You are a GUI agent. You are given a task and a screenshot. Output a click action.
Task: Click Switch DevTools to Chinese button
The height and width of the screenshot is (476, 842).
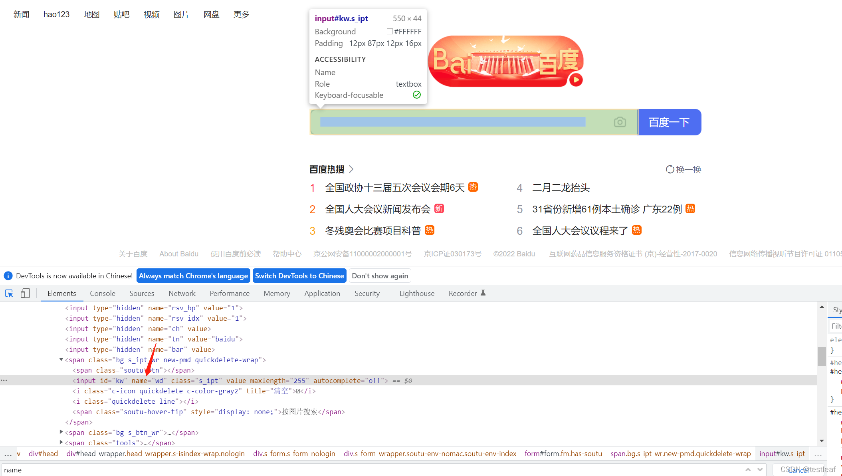[299, 276]
